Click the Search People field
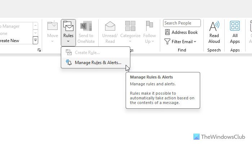 pos(182,23)
